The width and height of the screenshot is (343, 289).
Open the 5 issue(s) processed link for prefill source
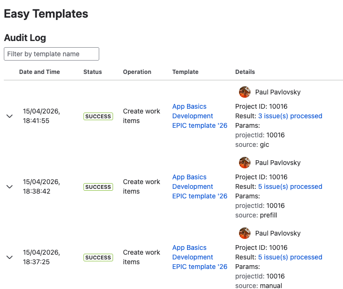[290, 186]
